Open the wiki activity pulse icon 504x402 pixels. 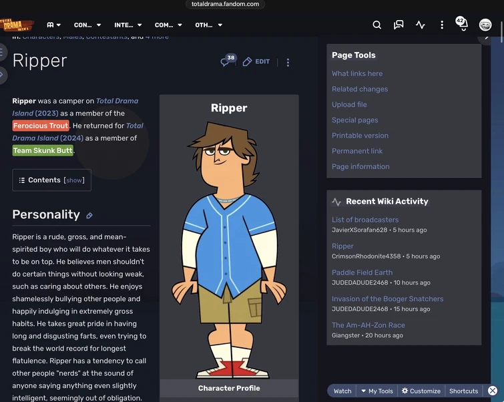click(420, 25)
